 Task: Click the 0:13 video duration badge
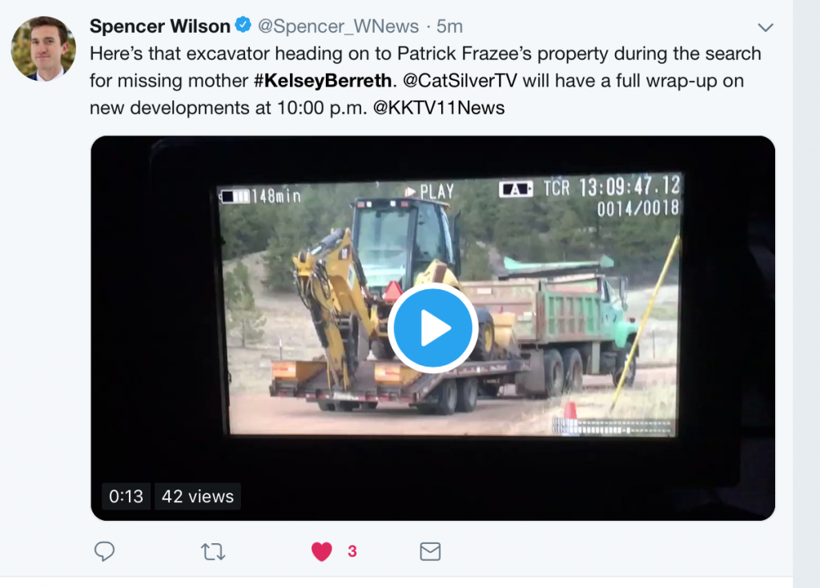pos(126,496)
